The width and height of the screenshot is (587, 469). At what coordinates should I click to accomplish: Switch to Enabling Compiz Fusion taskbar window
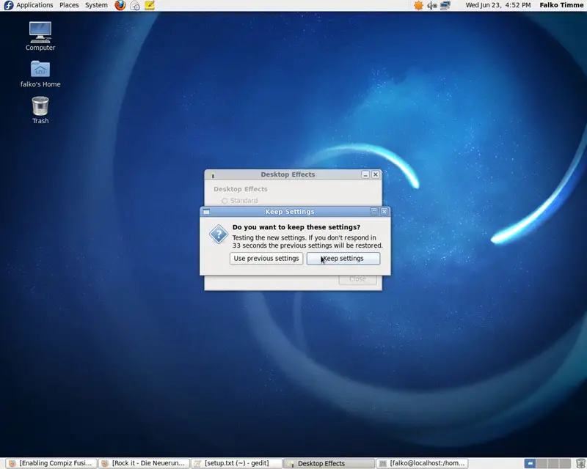(x=51, y=463)
